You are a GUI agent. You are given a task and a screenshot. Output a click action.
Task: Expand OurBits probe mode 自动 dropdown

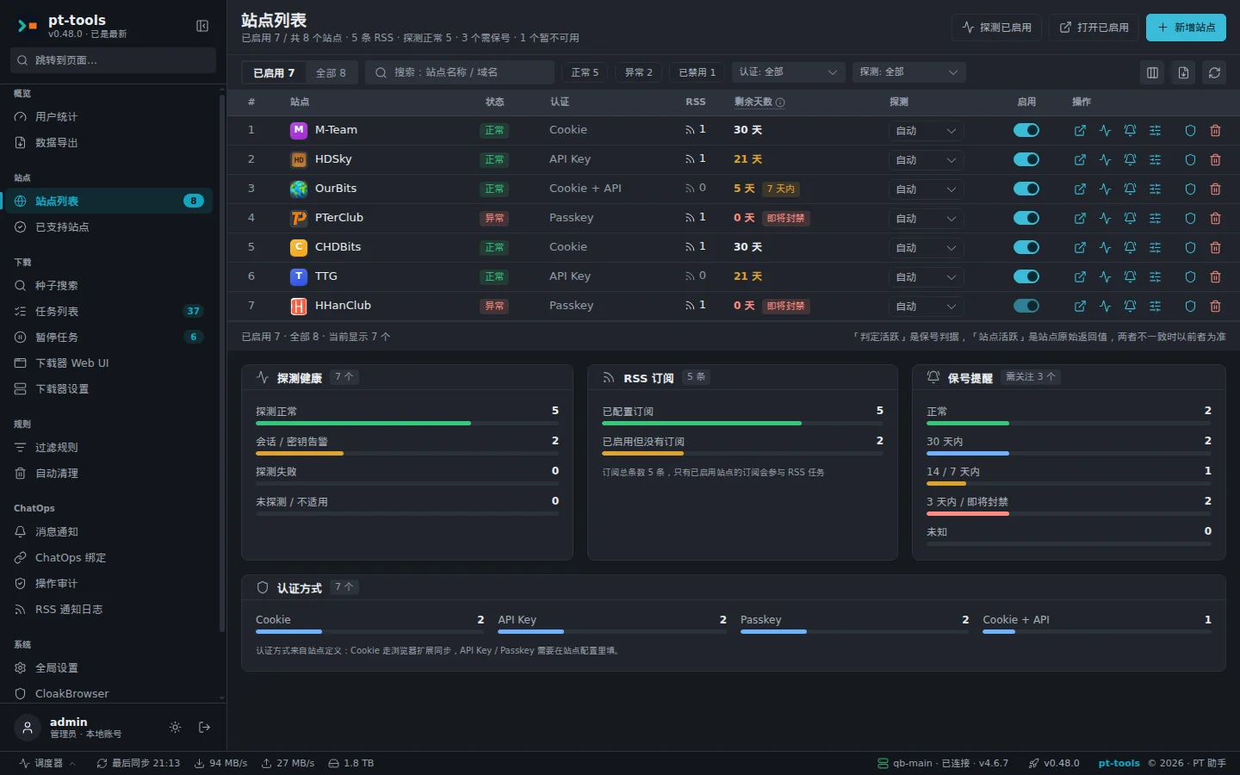coord(926,189)
